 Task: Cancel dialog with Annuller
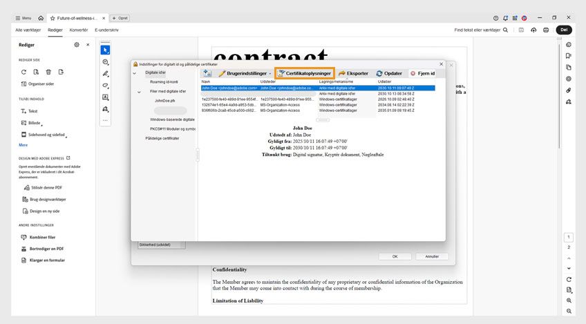432,256
